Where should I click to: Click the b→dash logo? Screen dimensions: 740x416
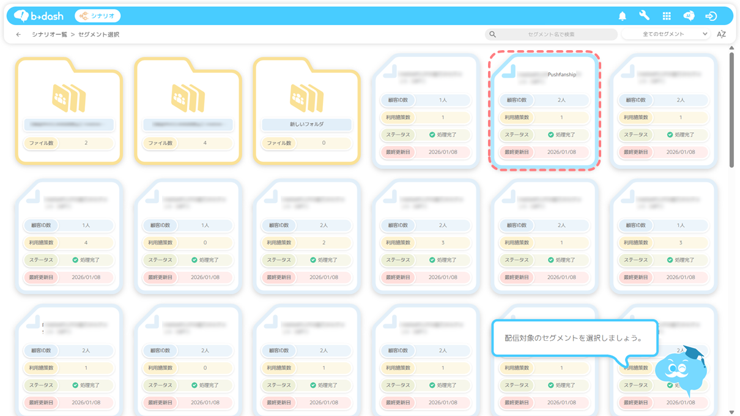coord(39,16)
